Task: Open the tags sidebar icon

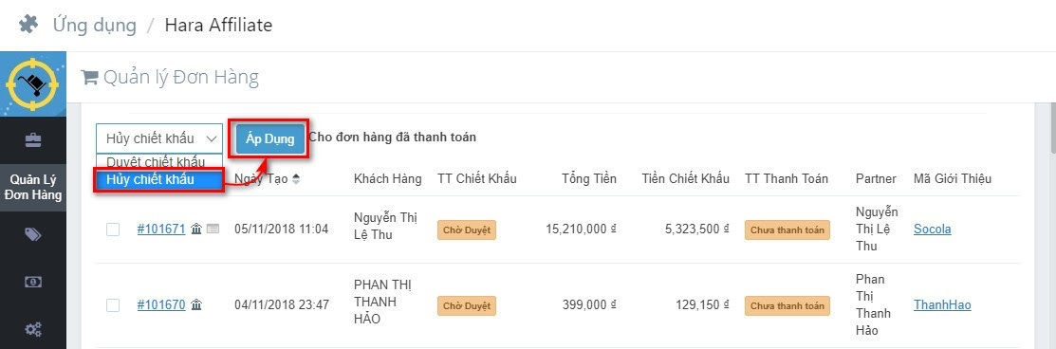Action: pyautogui.click(x=33, y=234)
